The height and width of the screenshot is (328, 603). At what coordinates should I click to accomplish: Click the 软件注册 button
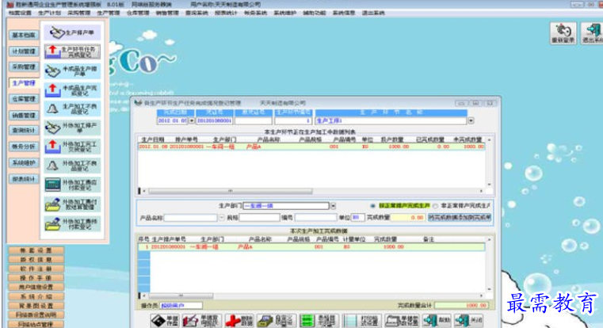36,269
